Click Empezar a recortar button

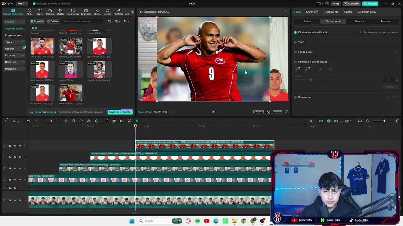click(120, 112)
